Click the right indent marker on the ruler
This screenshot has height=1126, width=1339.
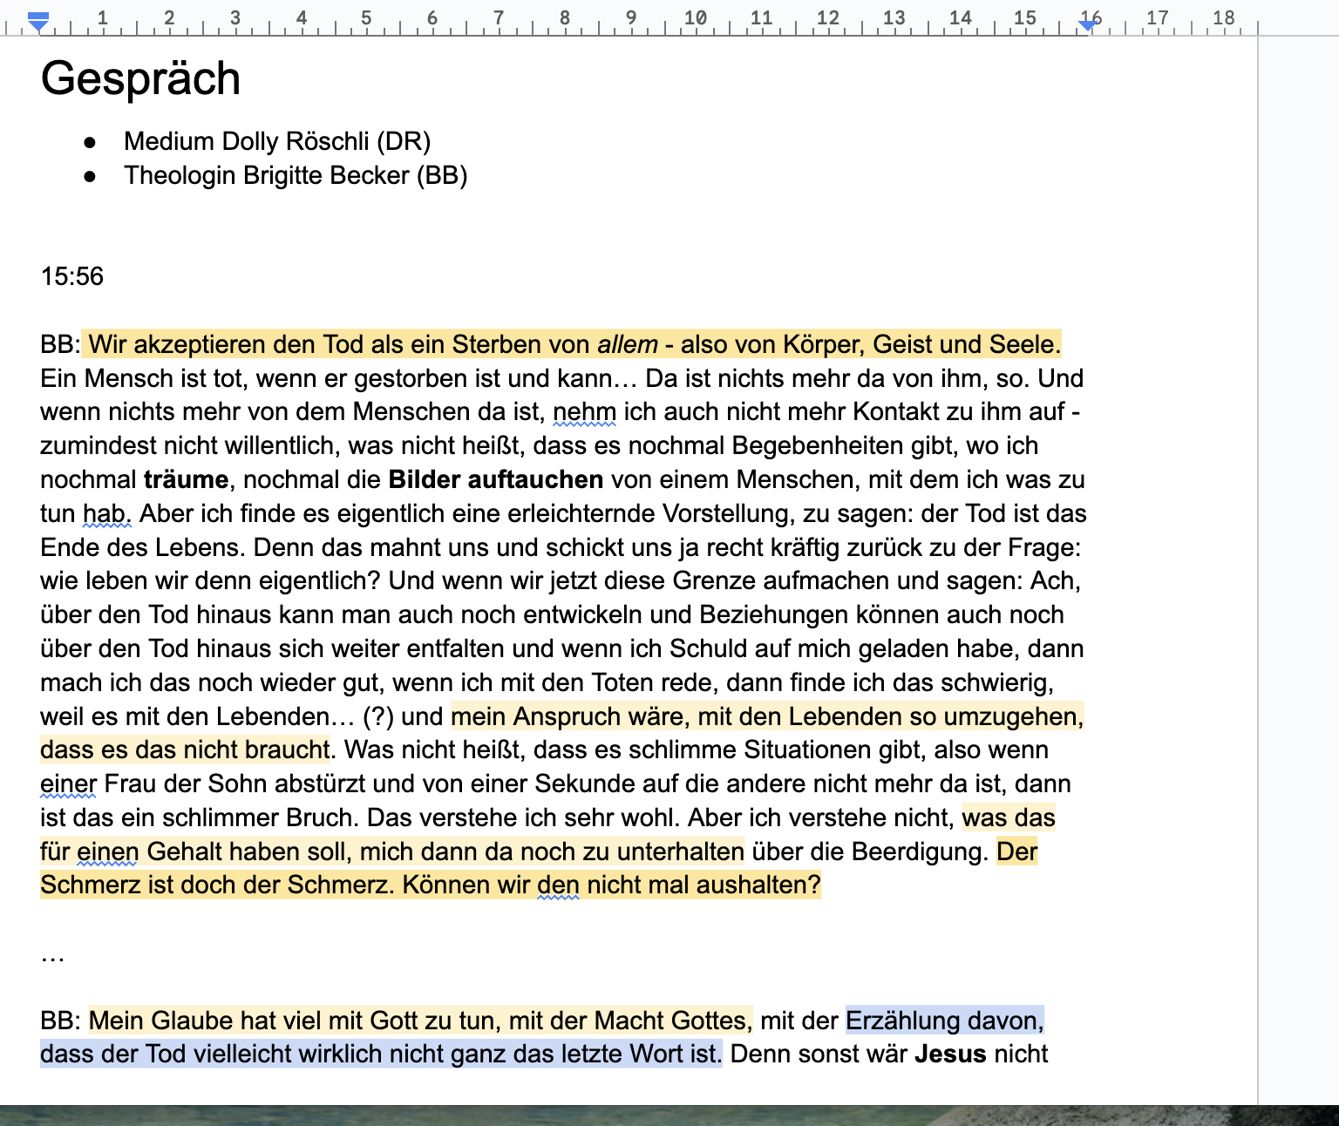click(x=1087, y=24)
